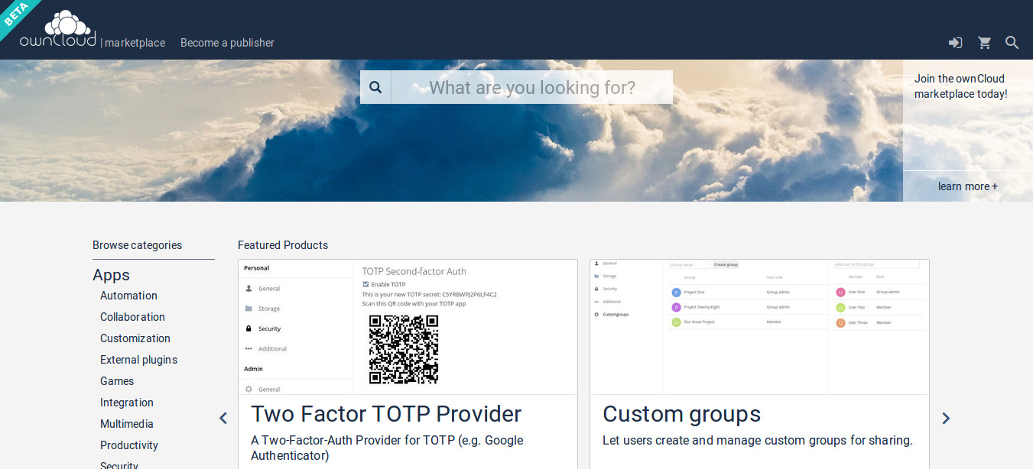The height and width of the screenshot is (469, 1033).
Task: Select the Collaboration category
Action: tap(132, 317)
